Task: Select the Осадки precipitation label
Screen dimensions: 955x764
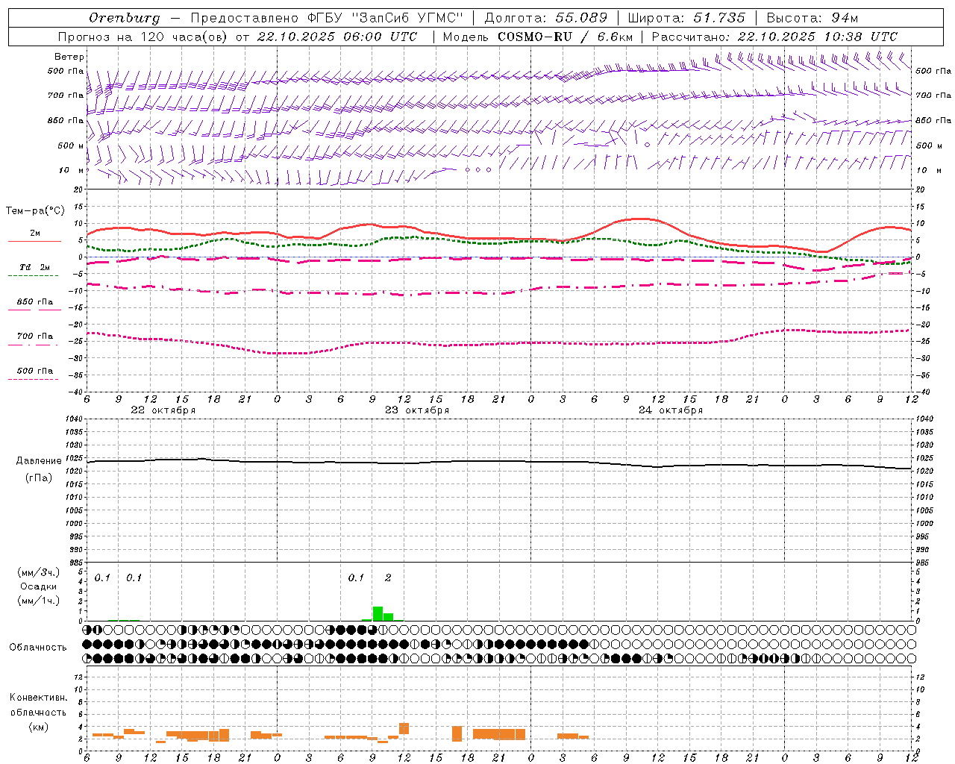Action: pyautogui.click(x=38, y=586)
